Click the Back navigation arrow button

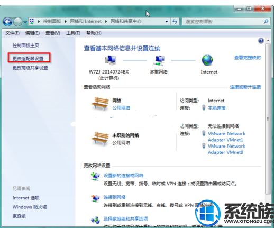(7, 22)
